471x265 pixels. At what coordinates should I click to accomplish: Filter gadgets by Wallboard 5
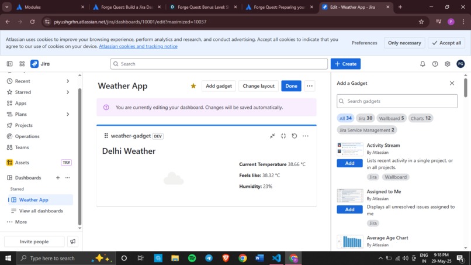pos(392,118)
